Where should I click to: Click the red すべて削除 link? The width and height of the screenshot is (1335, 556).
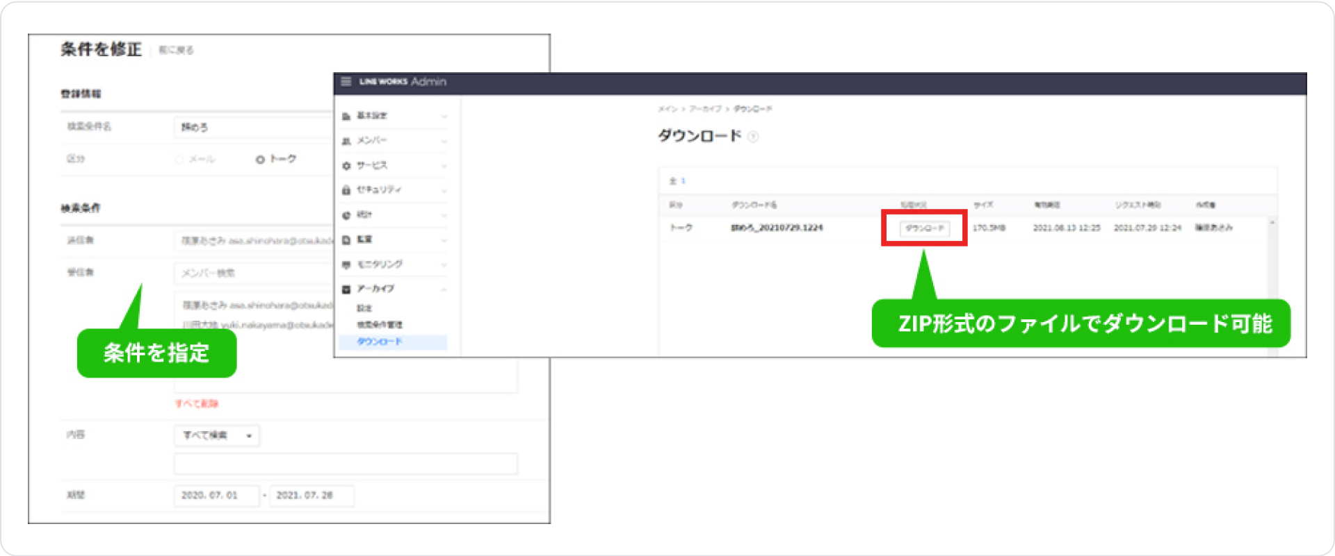[197, 403]
